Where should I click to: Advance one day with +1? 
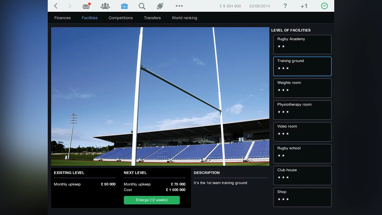tap(304, 6)
